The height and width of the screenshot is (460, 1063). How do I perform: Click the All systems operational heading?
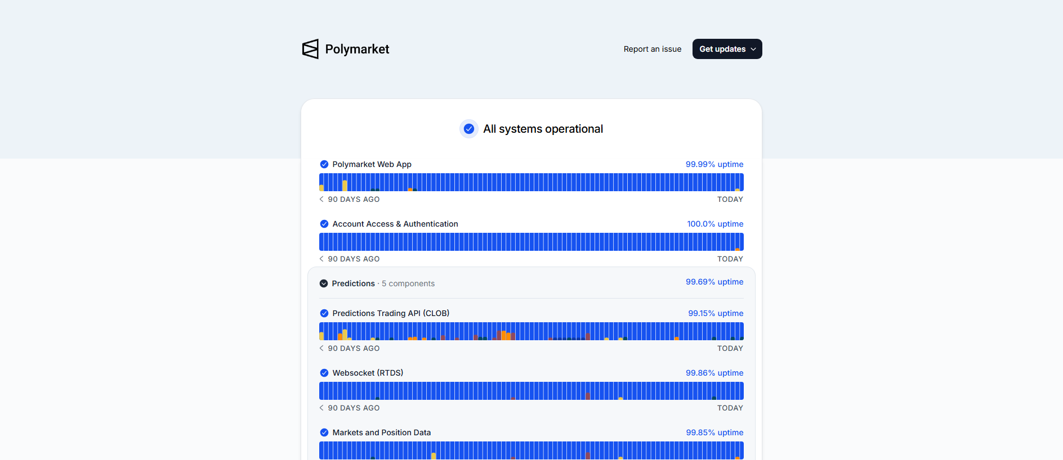(543, 129)
